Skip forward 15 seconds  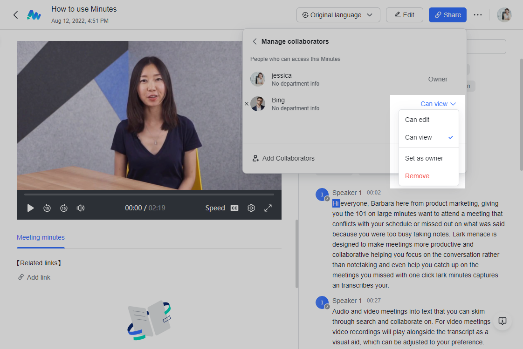64,208
